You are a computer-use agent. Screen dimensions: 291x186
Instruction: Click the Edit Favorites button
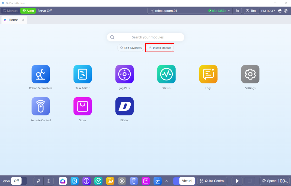point(131,48)
